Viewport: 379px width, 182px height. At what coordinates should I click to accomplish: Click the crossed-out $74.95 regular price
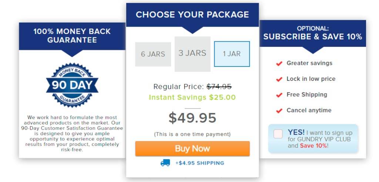coord(219,87)
